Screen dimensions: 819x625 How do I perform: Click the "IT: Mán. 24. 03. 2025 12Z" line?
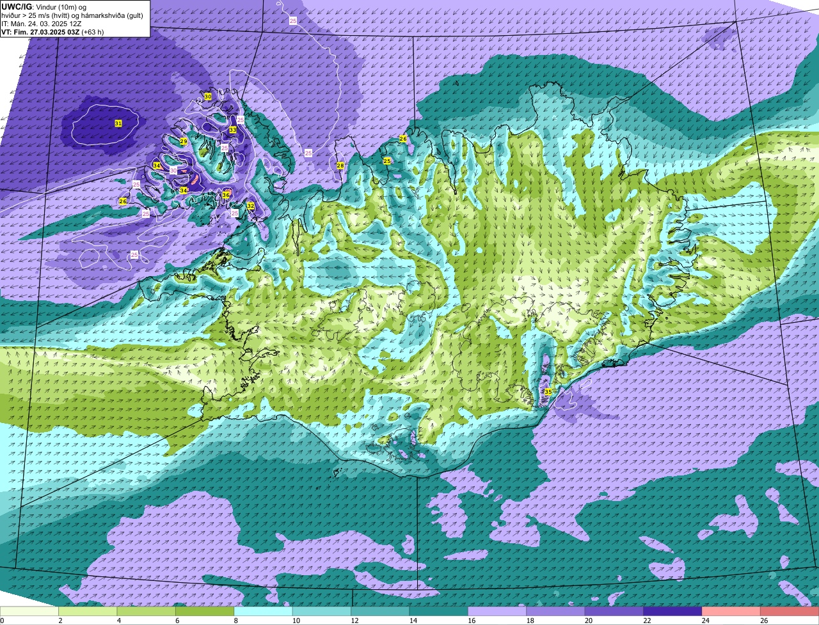(42, 23)
